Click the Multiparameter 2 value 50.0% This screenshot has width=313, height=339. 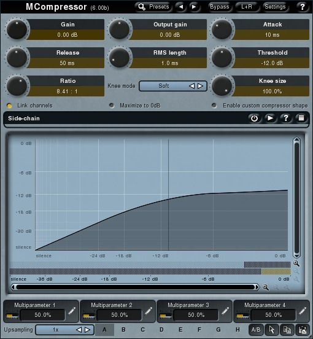(x=120, y=315)
